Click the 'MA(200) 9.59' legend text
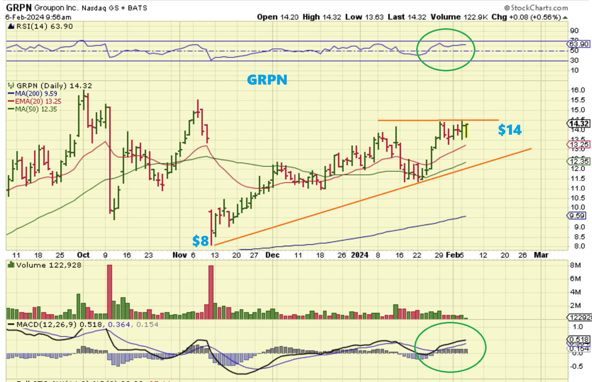Image resolution: width=592 pixels, height=382 pixels. click(x=36, y=93)
